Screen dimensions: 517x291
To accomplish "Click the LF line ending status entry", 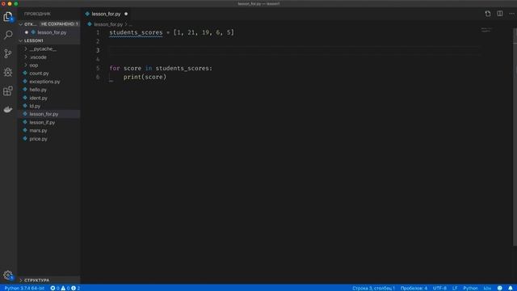I will tap(455, 288).
